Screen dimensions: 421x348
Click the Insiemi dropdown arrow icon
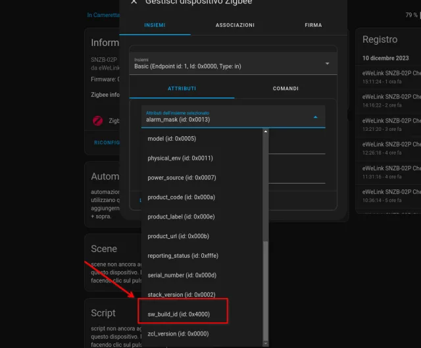click(327, 64)
